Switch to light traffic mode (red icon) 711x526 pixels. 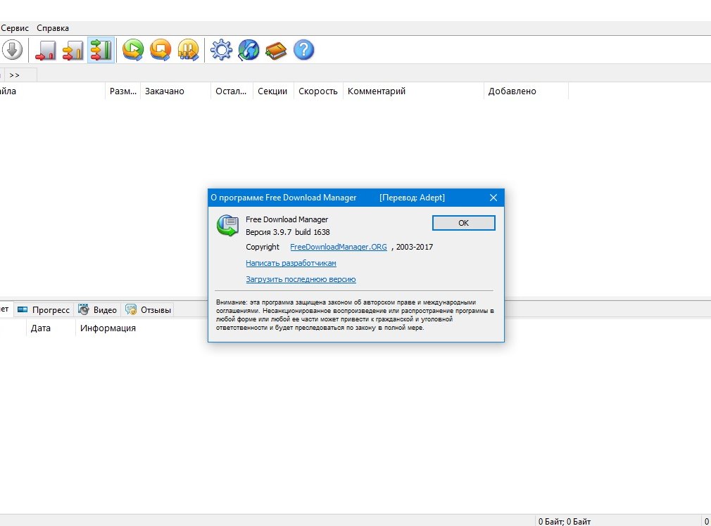[46, 50]
